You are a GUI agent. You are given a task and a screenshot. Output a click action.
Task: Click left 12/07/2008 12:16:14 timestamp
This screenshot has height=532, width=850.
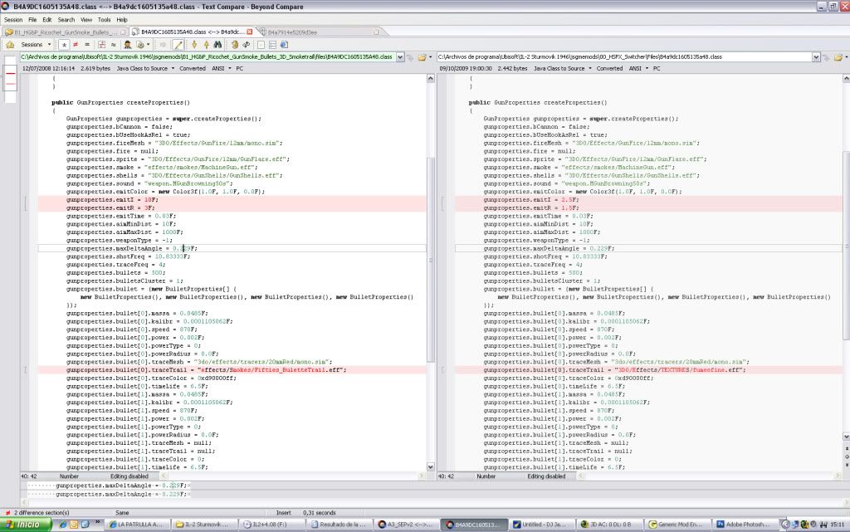click(48, 68)
